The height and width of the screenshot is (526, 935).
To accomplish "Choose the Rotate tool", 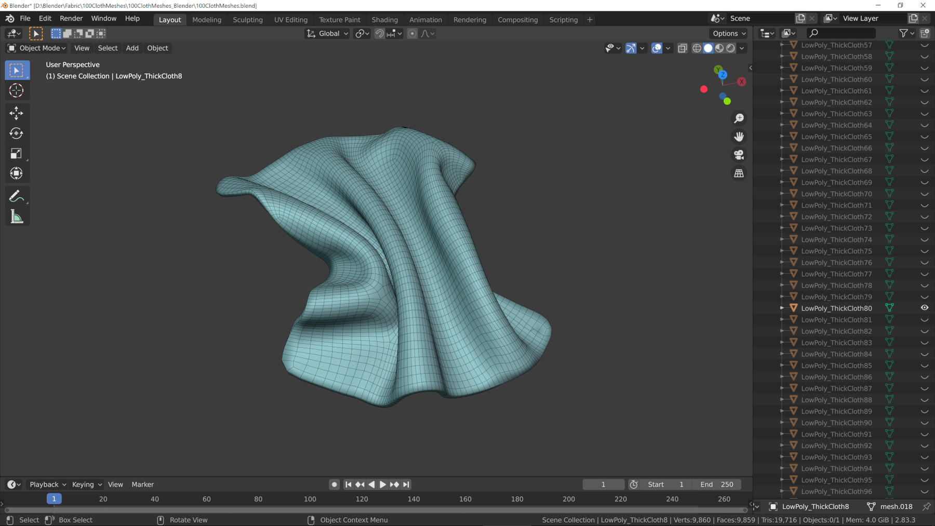I will tap(16, 133).
